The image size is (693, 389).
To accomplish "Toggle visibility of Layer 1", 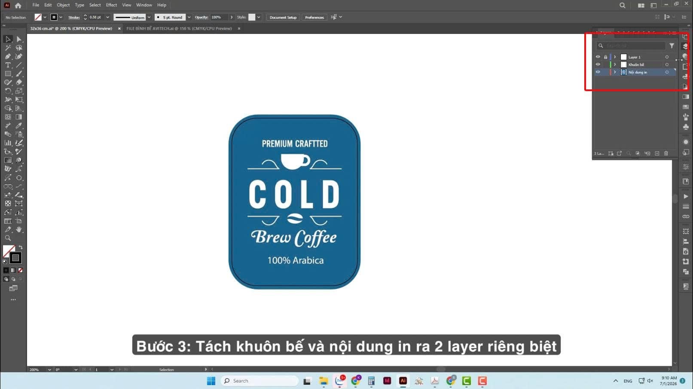I will [598, 57].
